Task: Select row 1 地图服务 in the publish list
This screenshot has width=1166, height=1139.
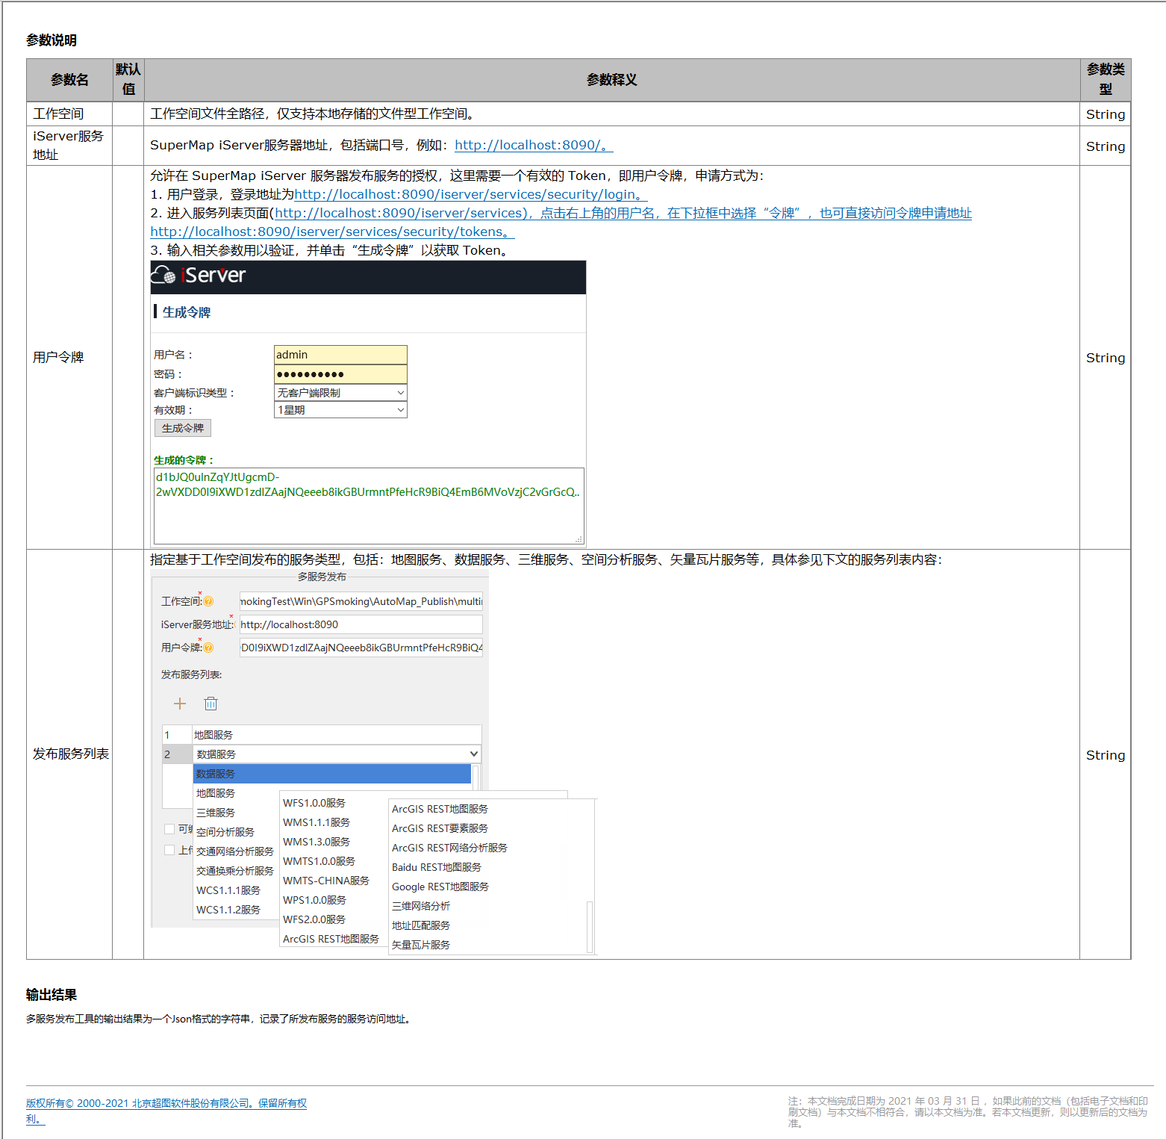Action: click(x=322, y=735)
